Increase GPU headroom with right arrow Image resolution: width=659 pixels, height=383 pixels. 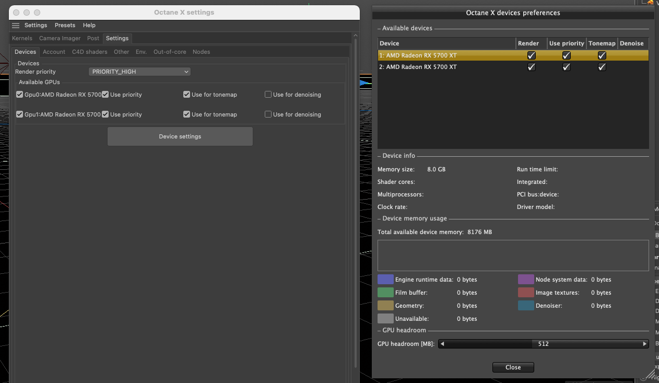tap(645, 344)
